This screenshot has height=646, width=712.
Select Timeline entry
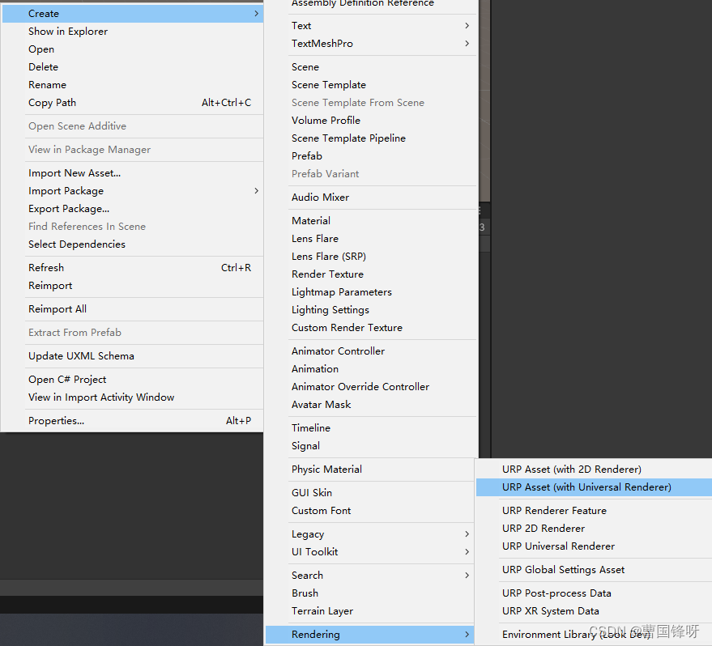[371, 427]
